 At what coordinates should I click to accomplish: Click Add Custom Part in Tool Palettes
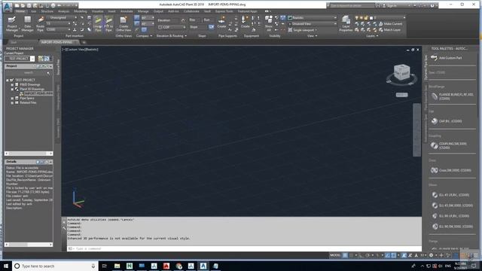point(447,58)
